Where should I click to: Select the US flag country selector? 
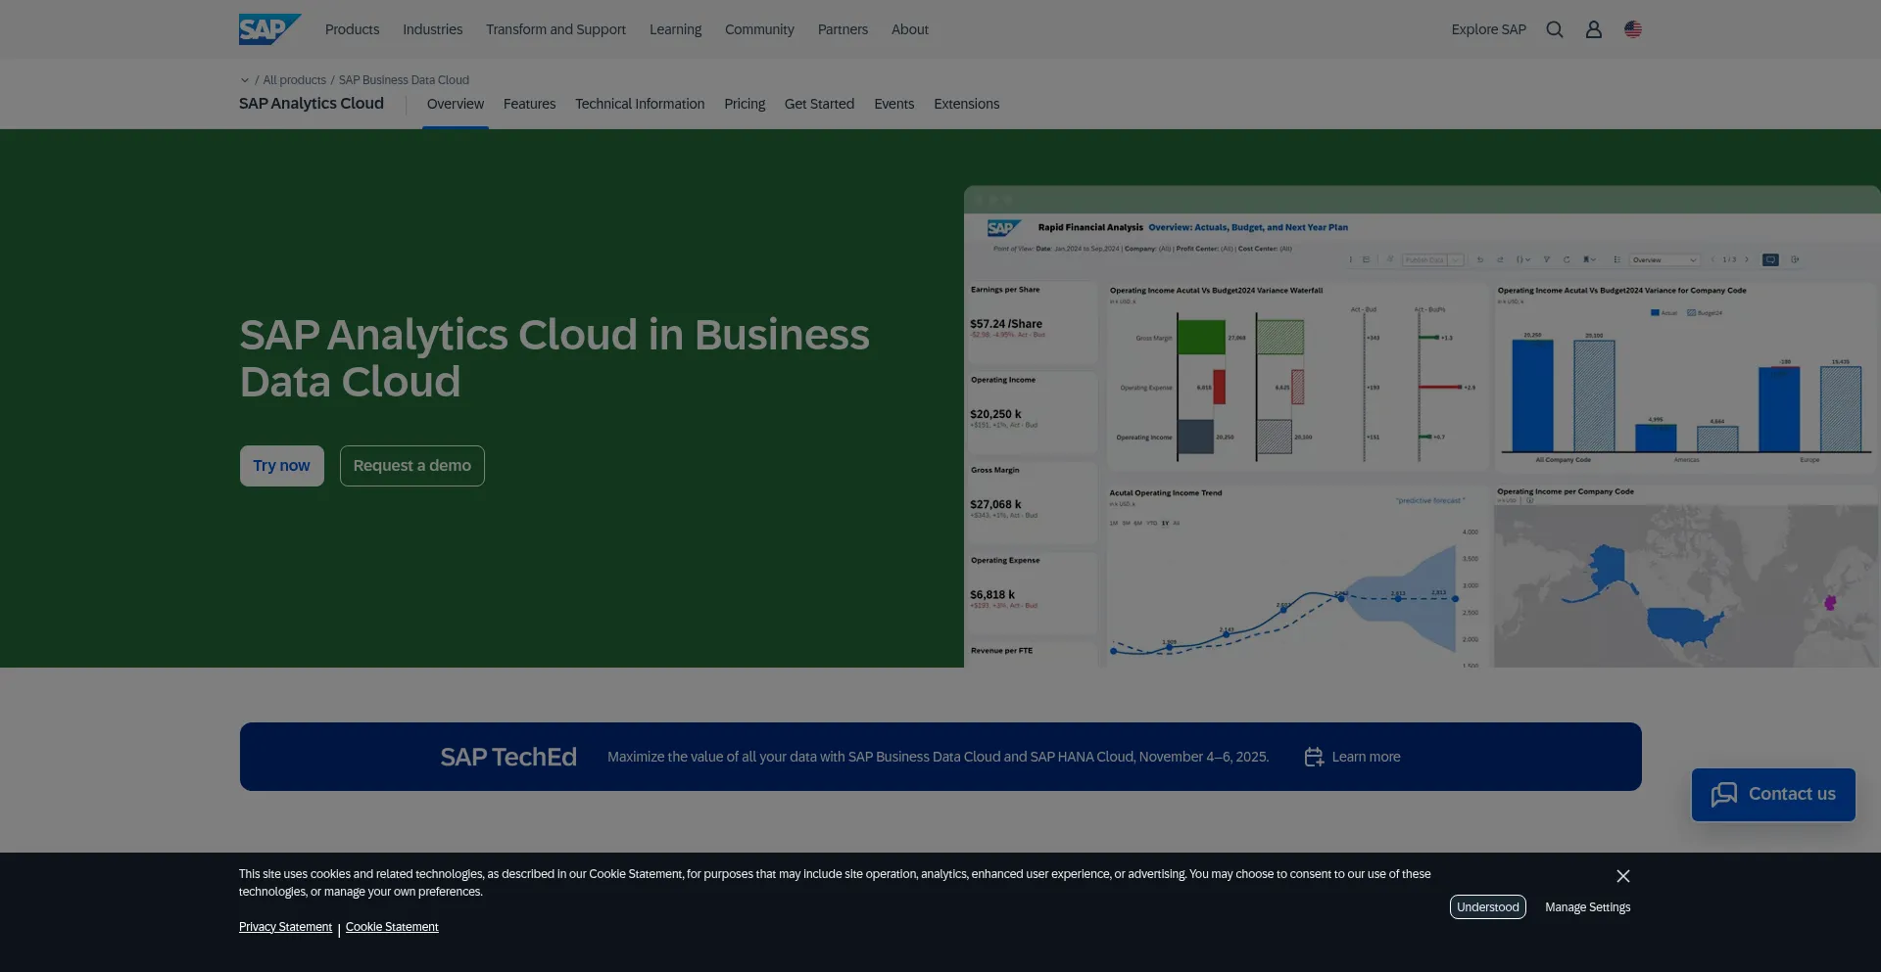1633,29
